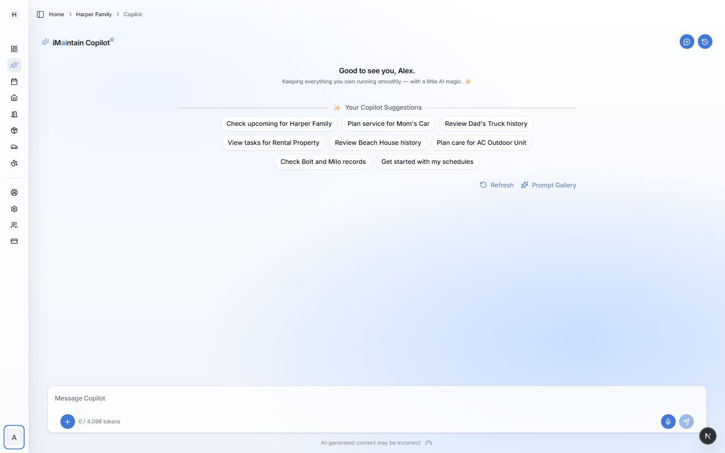Viewport: 725px width, 453px height.
Task: Open the dashboard grid icon at sidebar top
Action: tap(14, 49)
